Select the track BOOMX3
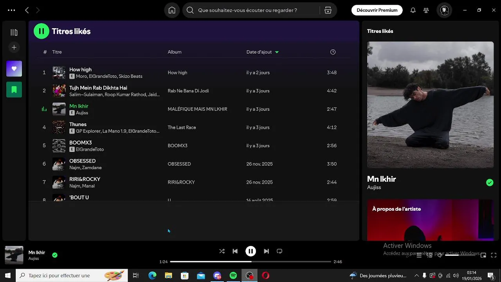 [x=193, y=146]
